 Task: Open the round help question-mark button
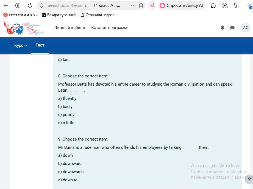tap(249, 179)
